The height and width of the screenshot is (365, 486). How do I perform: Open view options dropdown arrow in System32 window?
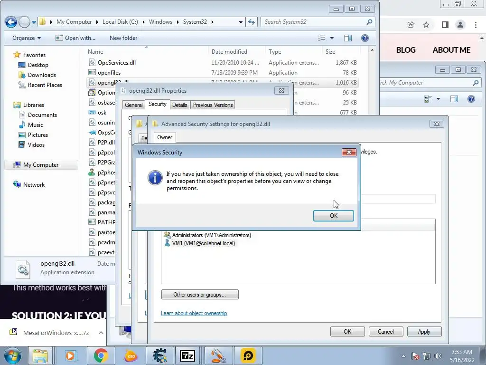pos(332,38)
